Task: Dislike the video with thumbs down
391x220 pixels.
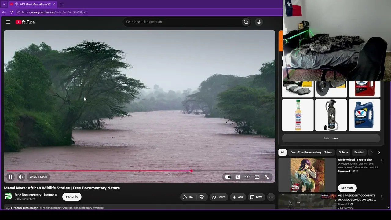Action: point(202,197)
